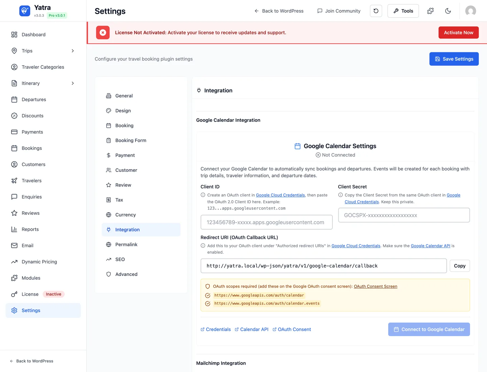Click the refresh icon button in header

[x=376, y=11]
